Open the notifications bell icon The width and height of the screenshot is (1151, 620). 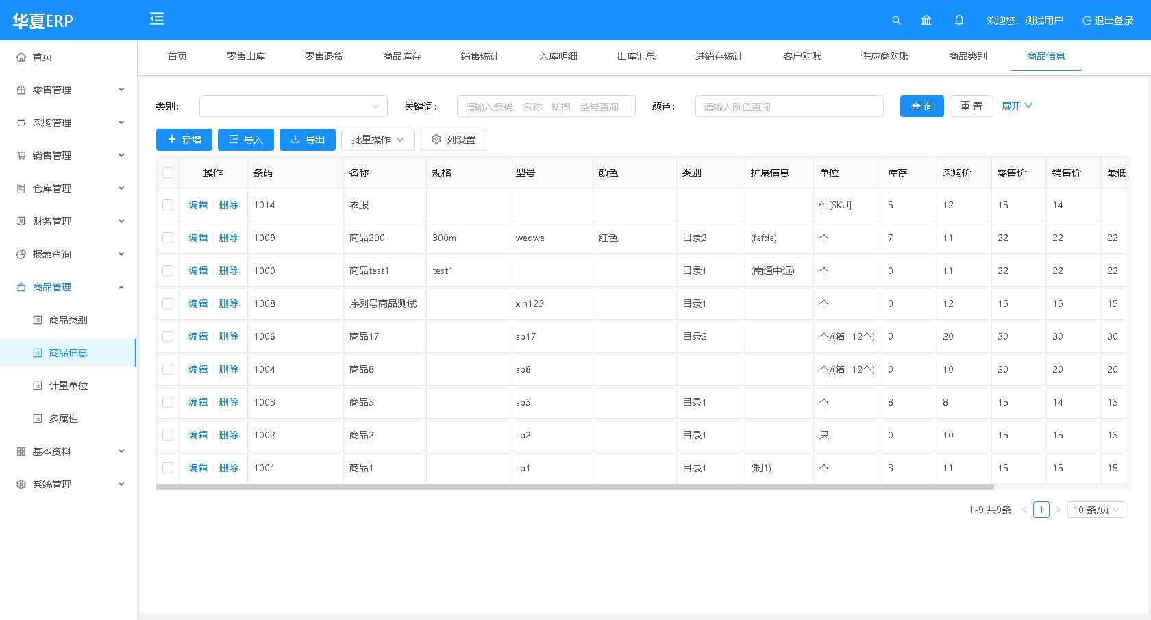tap(958, 21)
